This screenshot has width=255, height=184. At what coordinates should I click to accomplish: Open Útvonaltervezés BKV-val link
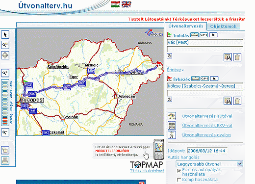[207, 126]
